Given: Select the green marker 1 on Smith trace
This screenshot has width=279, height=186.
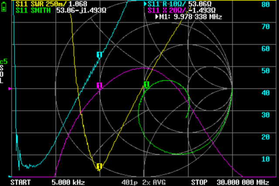Looking at the screenshot, I should [146, 84].
